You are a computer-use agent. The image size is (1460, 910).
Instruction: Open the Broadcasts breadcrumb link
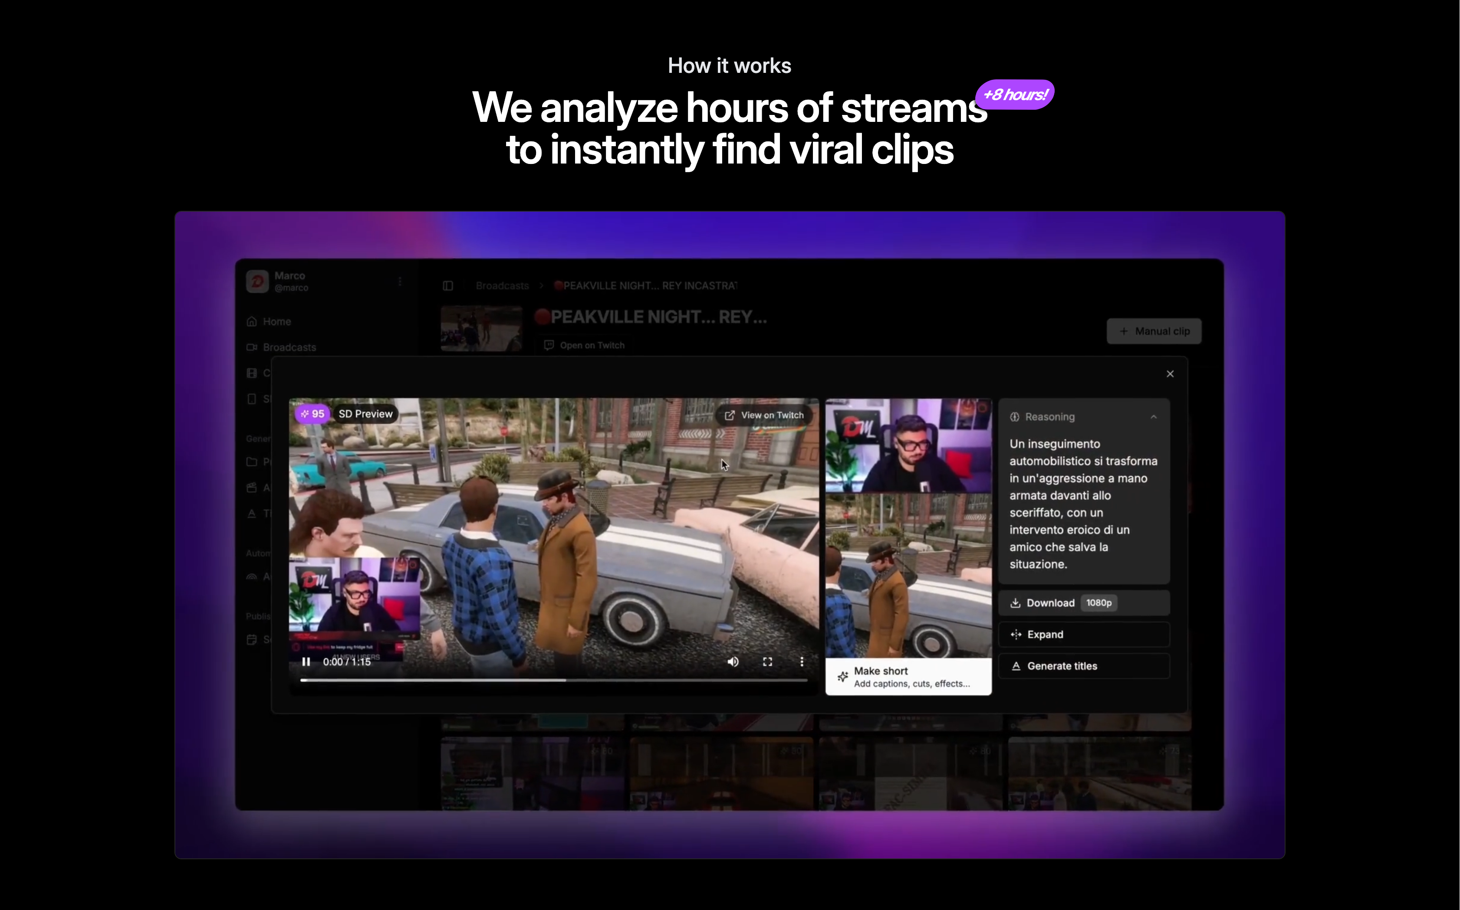pyautogui.click(x=502, y=286)
